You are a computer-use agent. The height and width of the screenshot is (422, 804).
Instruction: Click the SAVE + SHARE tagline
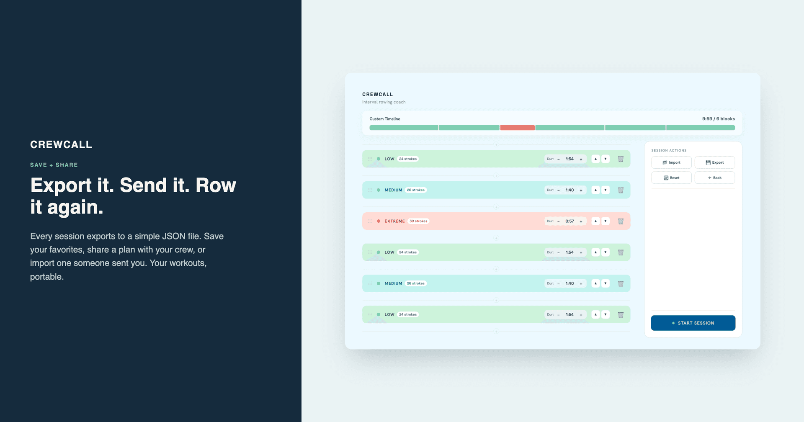pyautogui.click(x=54, y=165)
